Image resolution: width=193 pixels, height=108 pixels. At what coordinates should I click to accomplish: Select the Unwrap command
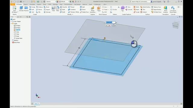coord(47,12)
